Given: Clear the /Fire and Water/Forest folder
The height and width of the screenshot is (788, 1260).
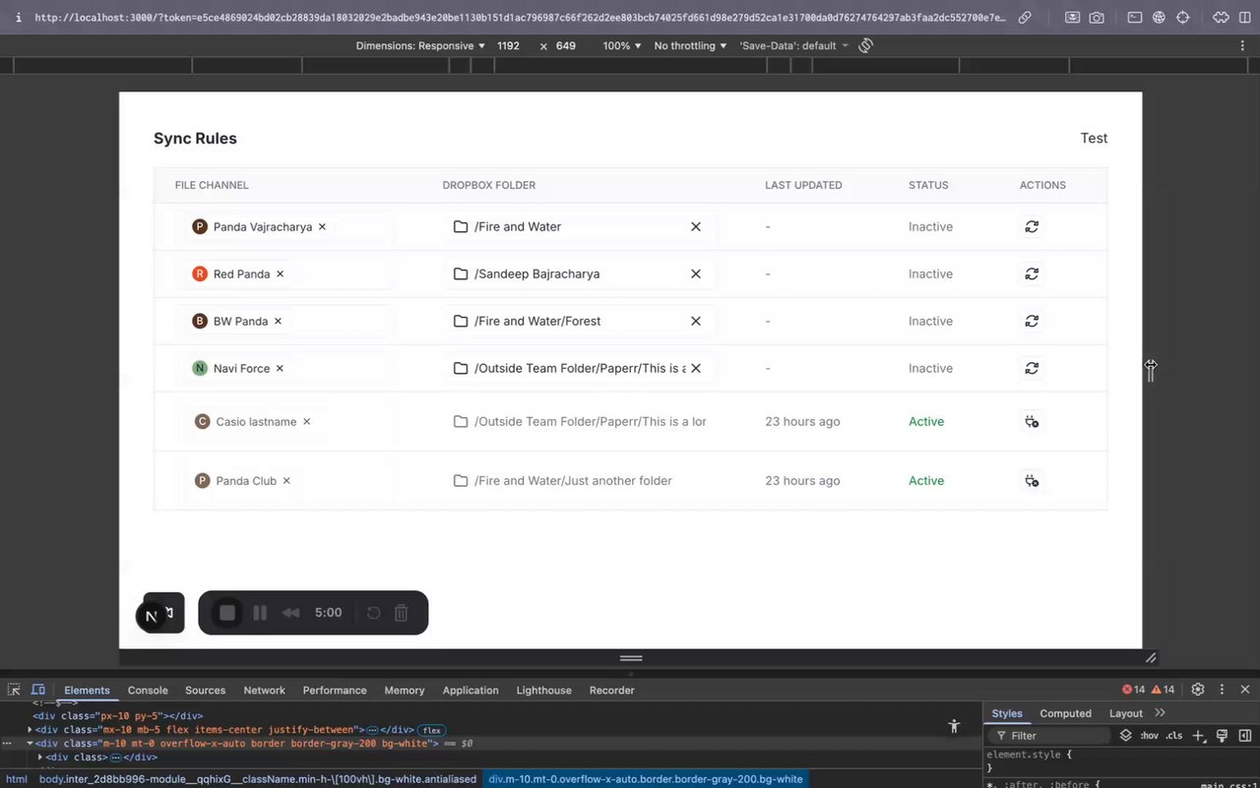Looking at the screenshot, I should tap(696, 321).
